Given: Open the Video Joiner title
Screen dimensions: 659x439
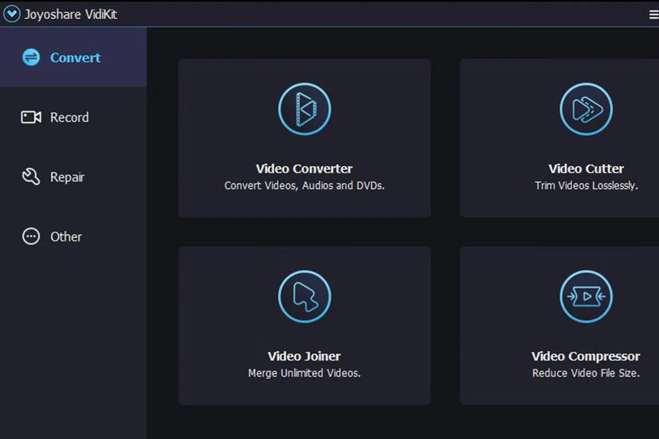Looking at the screenshot, I should (304, 356).
